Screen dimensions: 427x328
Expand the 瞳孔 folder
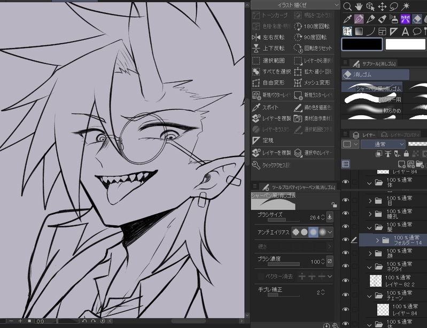(370, 214)
